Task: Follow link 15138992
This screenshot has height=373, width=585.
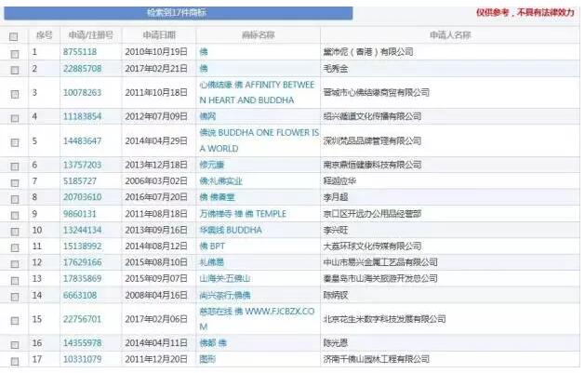Action: [x=82, y=246]
